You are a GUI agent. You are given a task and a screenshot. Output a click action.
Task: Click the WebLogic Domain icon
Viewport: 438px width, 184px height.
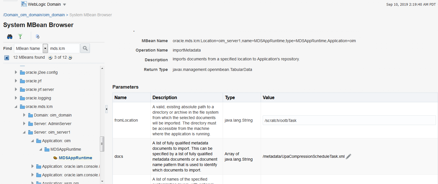[24, 4]
